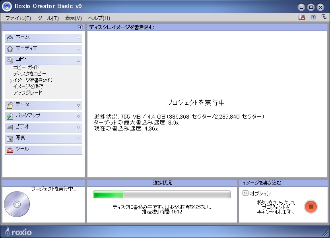Click the Video (ビデオ) camcorder icon
Image resolution: width=330 pixels, height=238 pixels.
click(x=10, y=127)
